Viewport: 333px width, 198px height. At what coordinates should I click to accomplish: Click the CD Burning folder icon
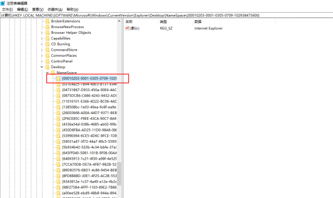click(x=48, y=44)
